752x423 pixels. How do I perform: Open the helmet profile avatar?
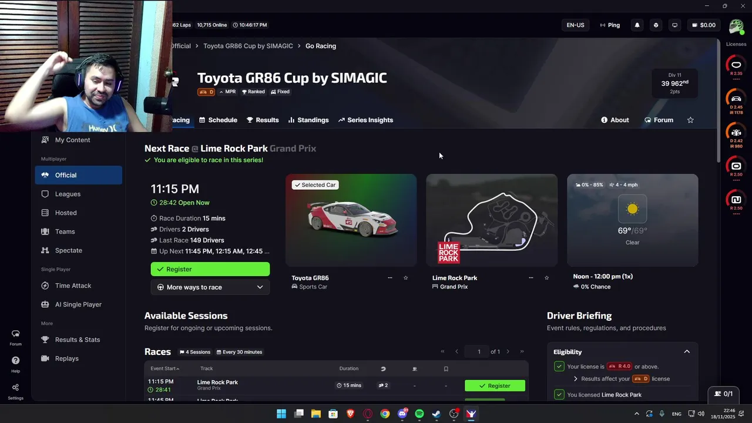(x=736, y=26)
